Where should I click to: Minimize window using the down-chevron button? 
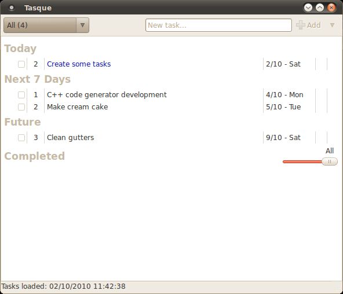click(x=308, y=8)
